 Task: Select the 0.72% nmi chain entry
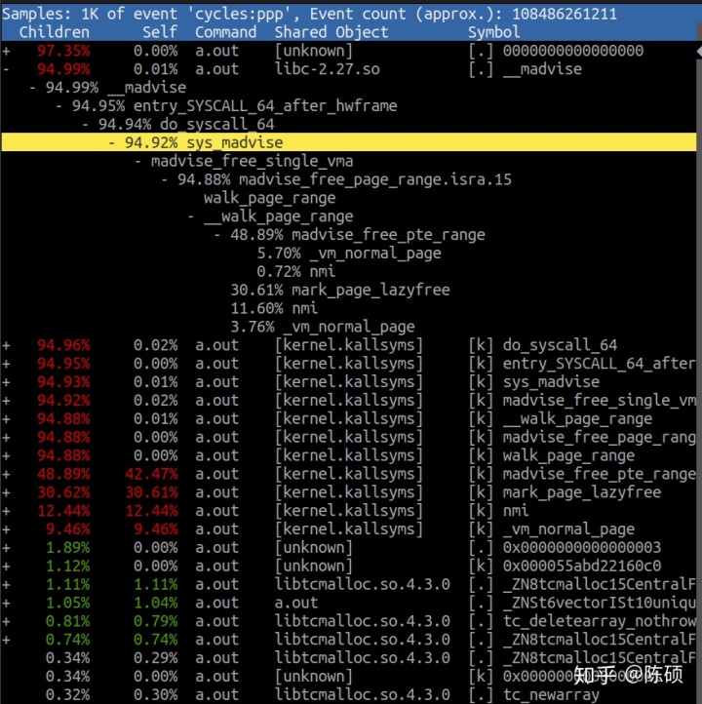295,272
